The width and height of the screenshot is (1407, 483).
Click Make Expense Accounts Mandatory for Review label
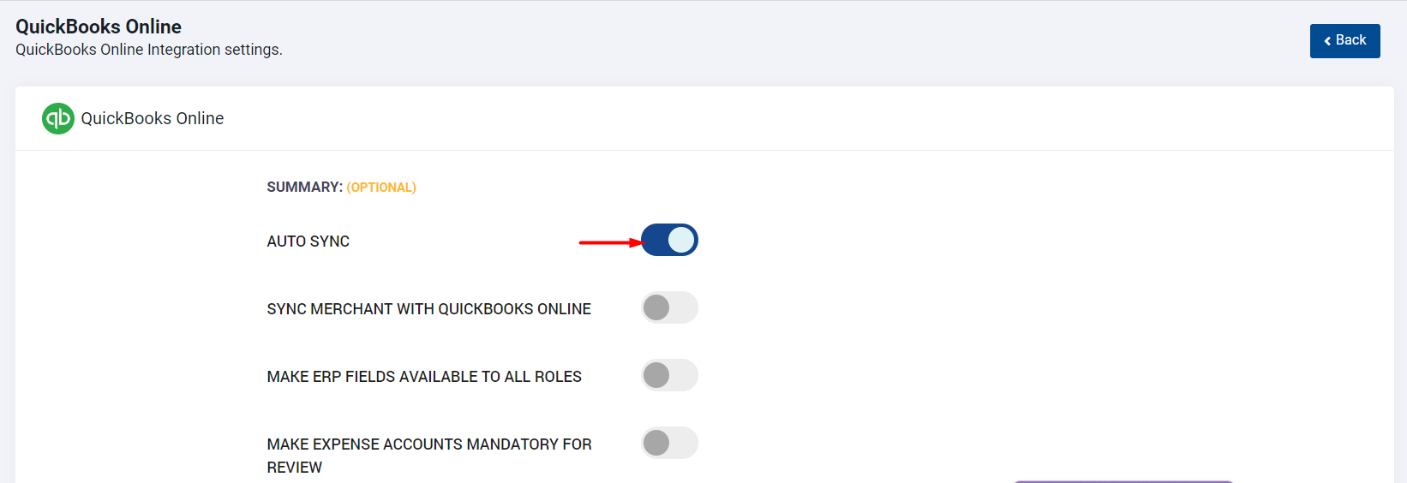[x=429, y=456]
